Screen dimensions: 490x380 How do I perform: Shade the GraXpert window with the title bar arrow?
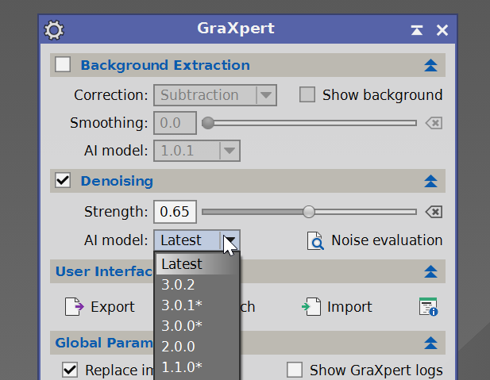pos(417,30)
